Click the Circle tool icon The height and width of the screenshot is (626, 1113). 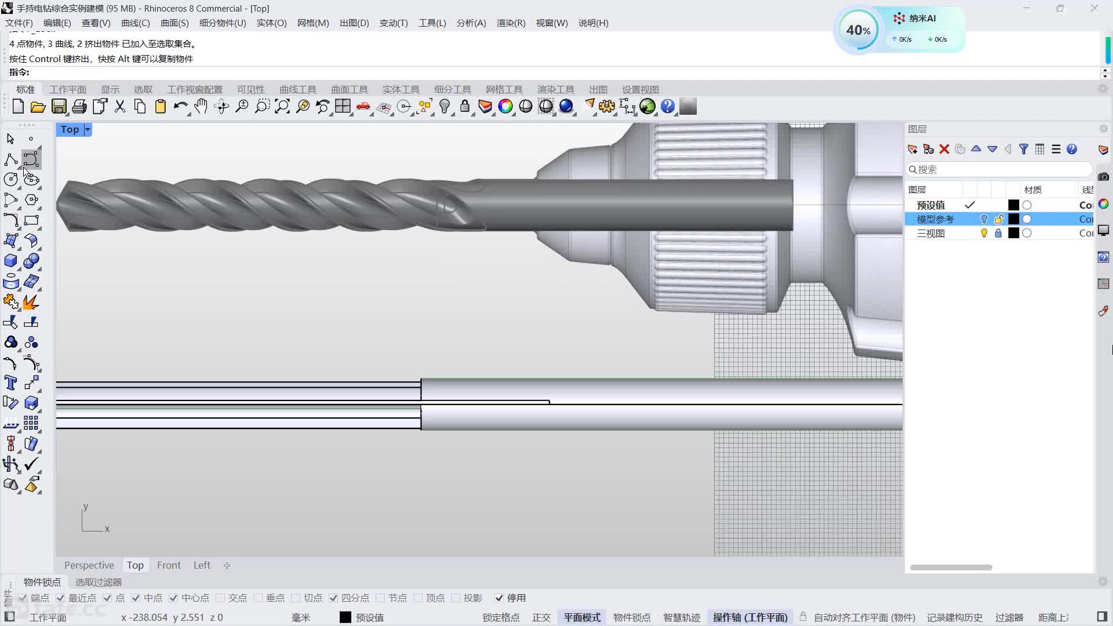click(x=10, y=180)
